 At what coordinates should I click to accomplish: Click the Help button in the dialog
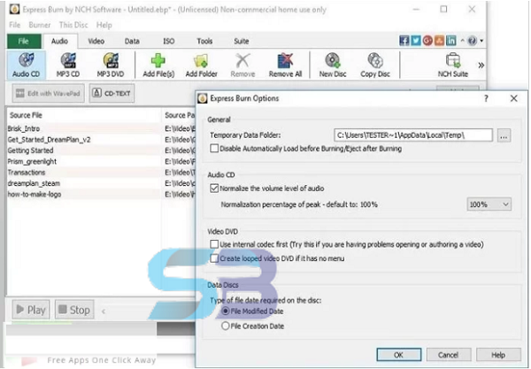(498, 355)
